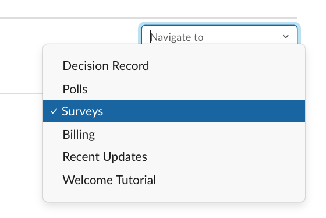Place cursor in the Navigate to combo box

click(219, 35)
